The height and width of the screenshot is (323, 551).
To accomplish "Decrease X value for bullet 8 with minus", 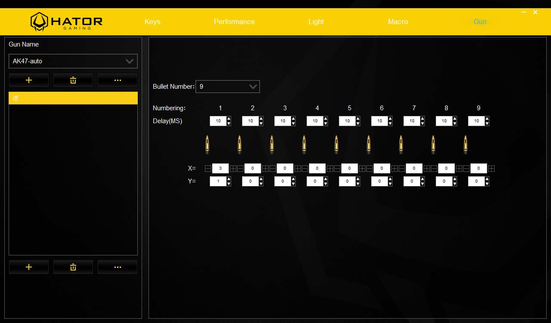I will (x=434, y=169).
